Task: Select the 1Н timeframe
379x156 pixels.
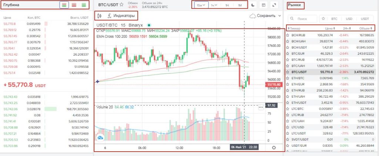Action: (x=227, y=5)
